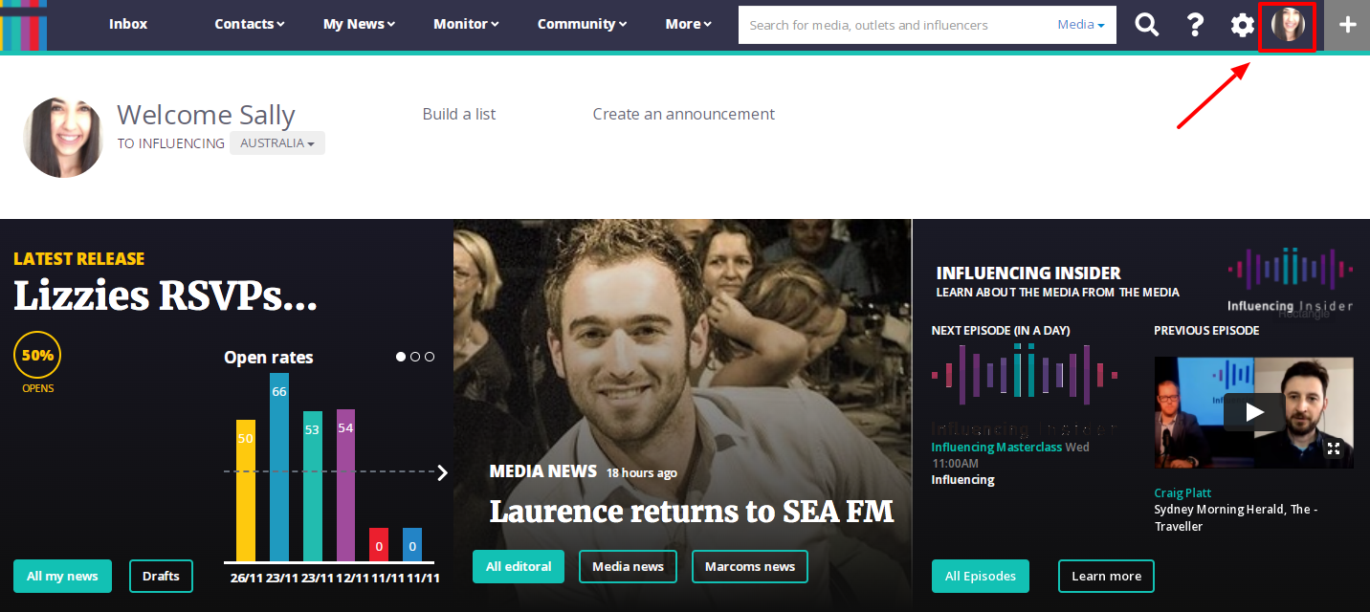
Task: Open the help question mark icon
Action: (x=1195, y=25)
